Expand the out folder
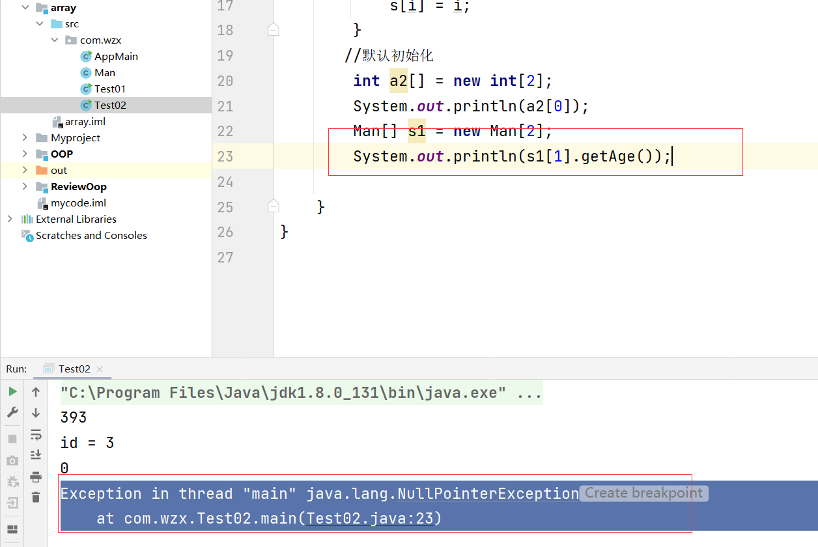The image size is (818, 547). 25,170
